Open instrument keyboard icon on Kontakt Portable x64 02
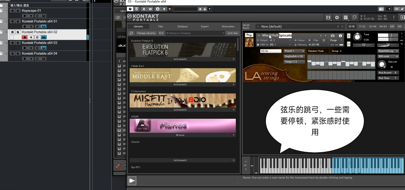Image resolution: width=405 pixels, height=190 pixels. click(44, 37)
